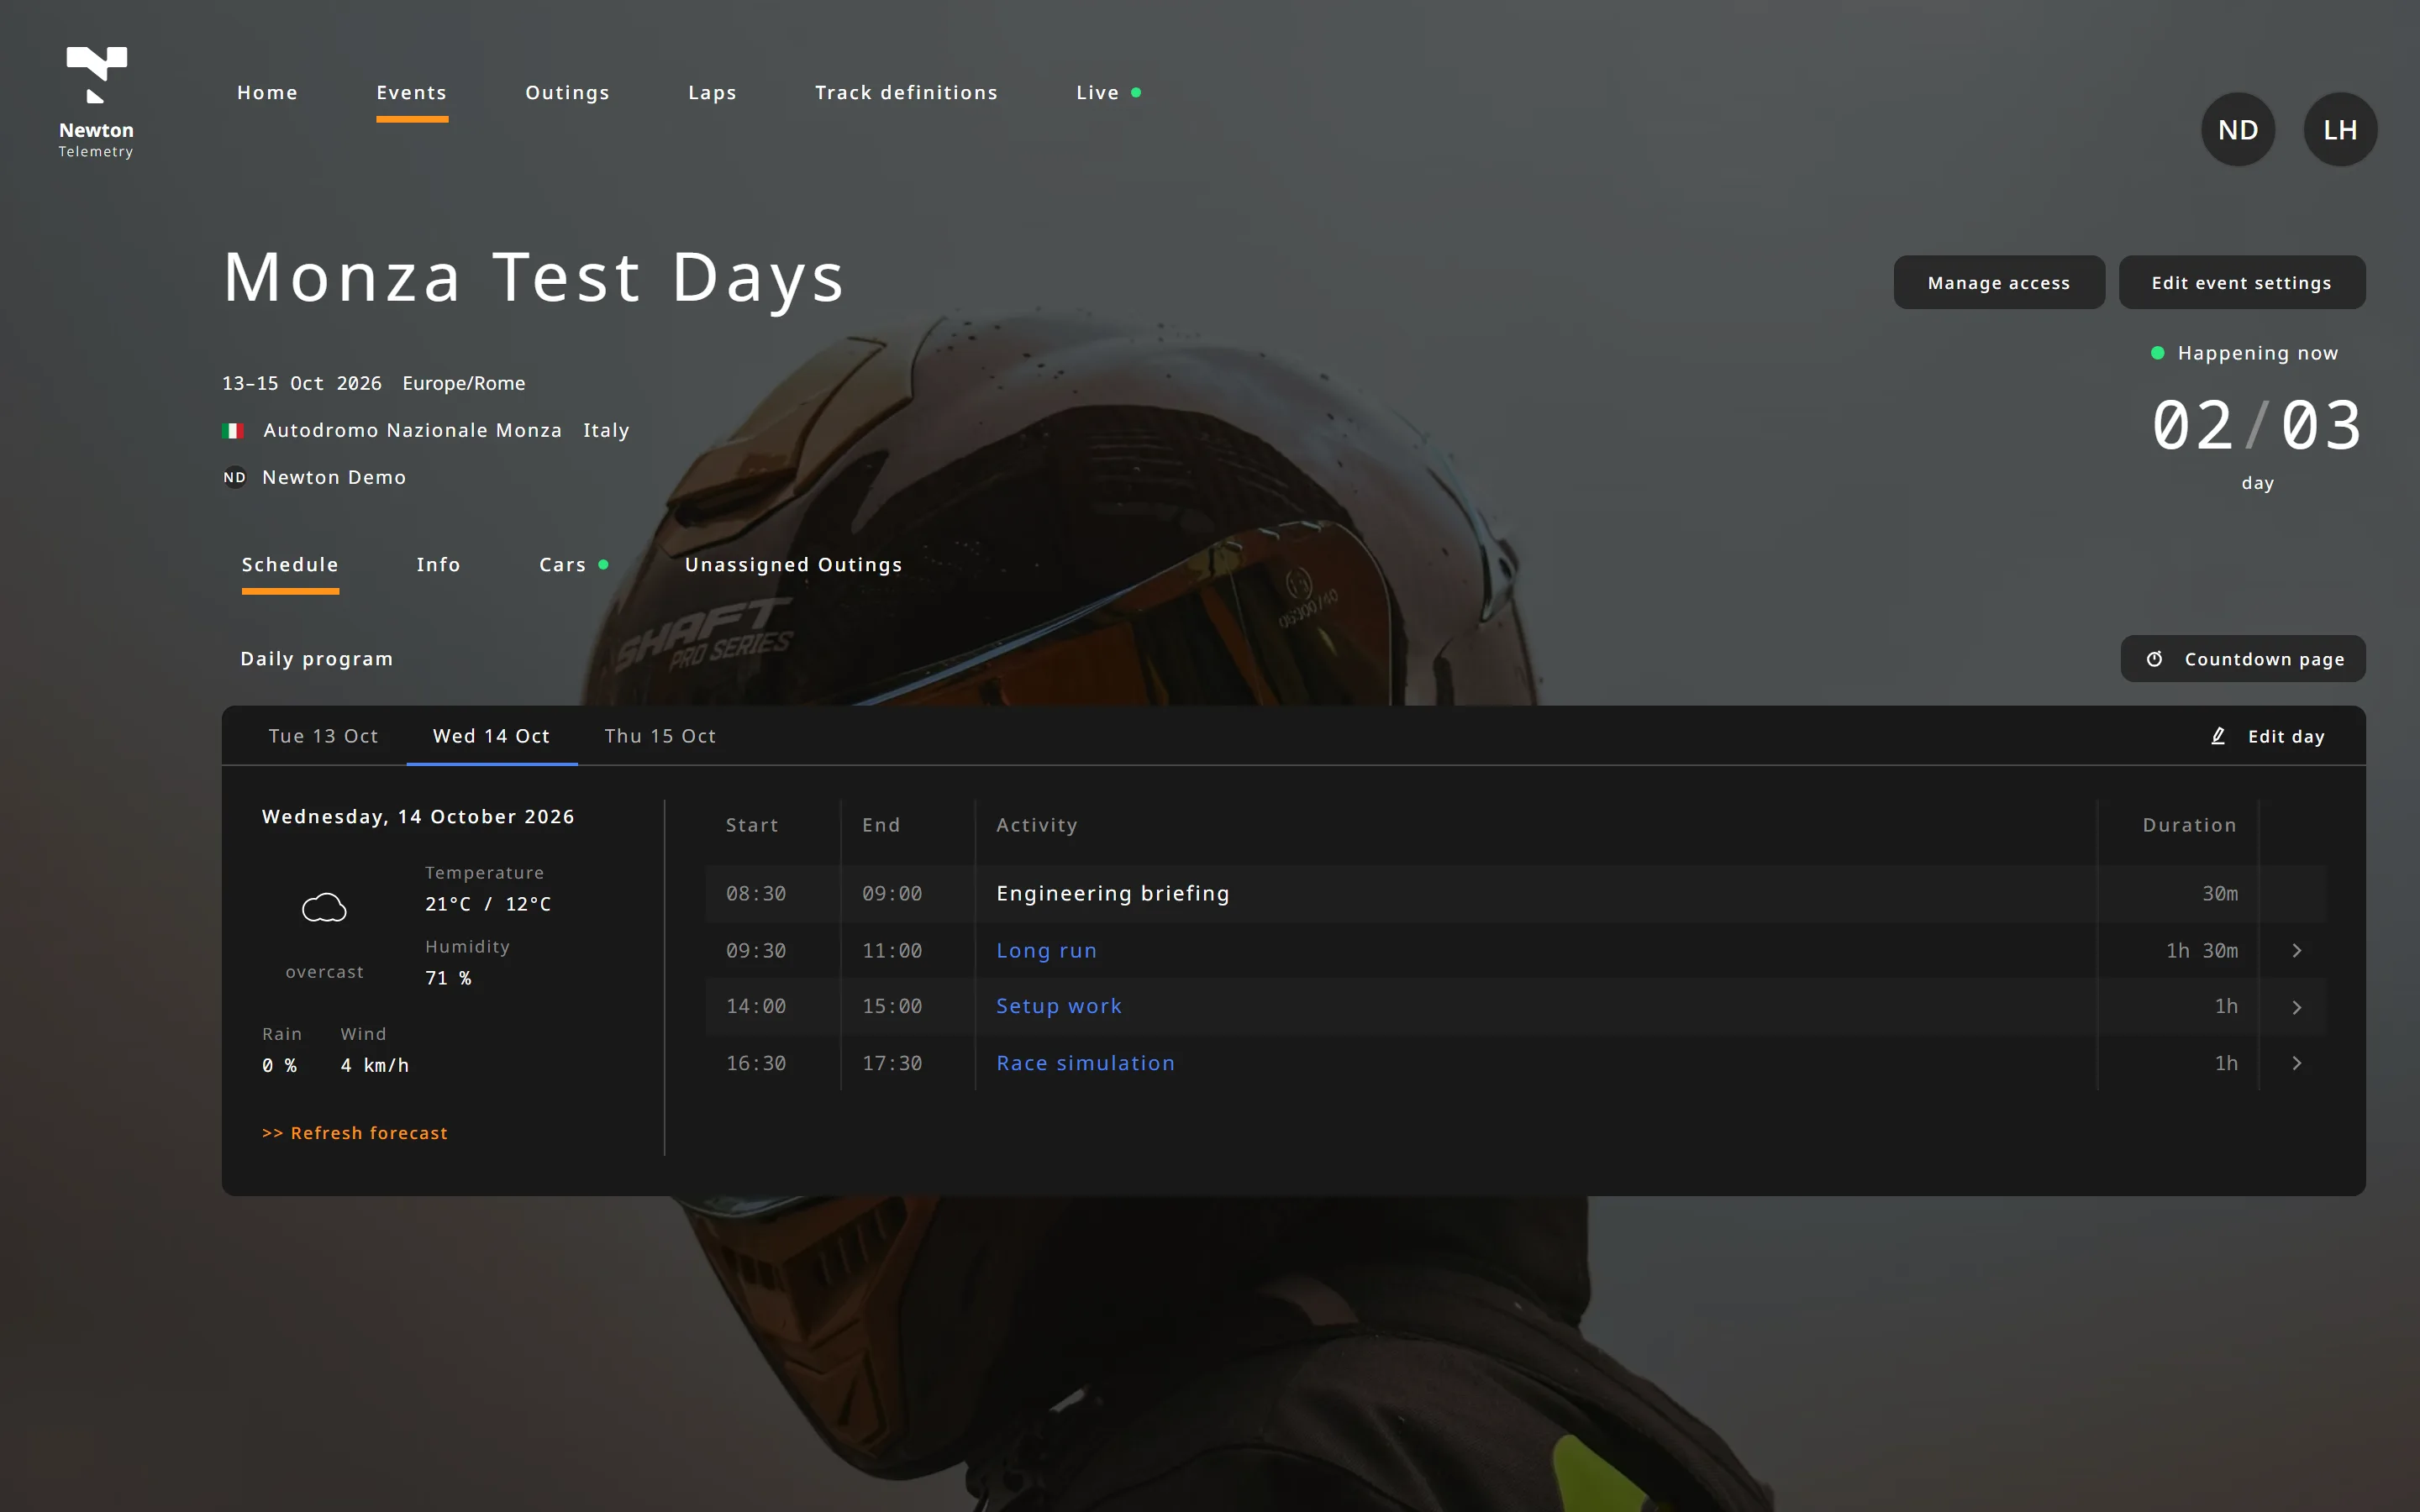Open the Outings navigation item

[567, 93]
